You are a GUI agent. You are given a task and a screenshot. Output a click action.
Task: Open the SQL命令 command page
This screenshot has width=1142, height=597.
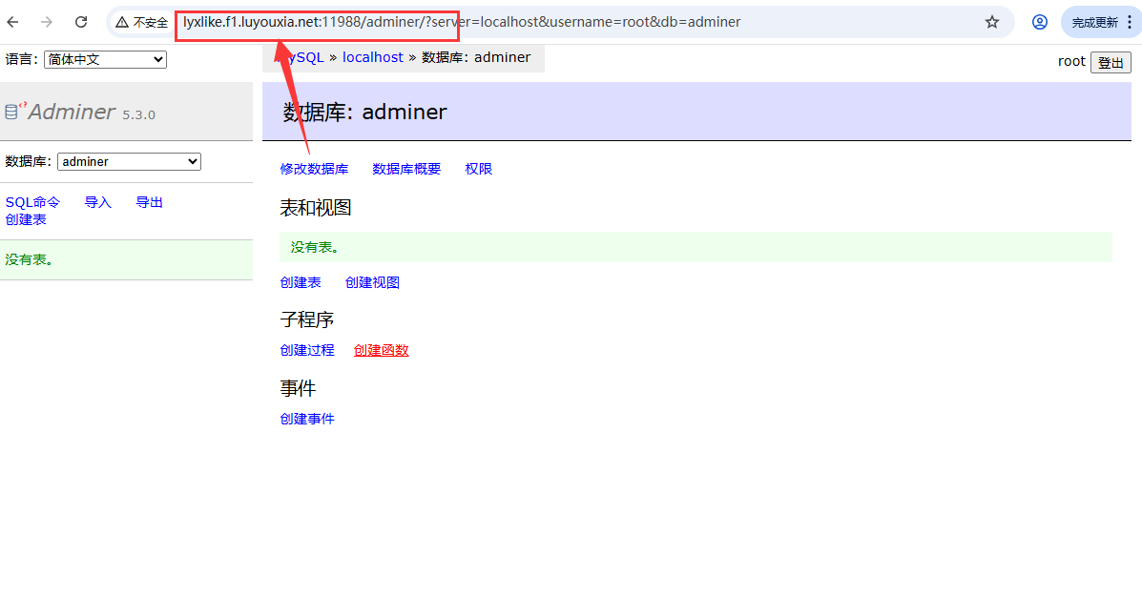[32, 201]
